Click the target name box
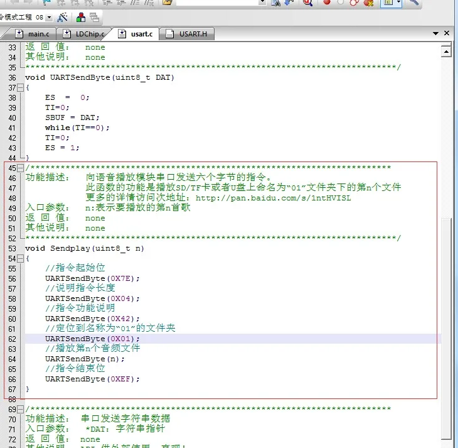Screen dimensions: 458x448 click(x=23, y=18)
